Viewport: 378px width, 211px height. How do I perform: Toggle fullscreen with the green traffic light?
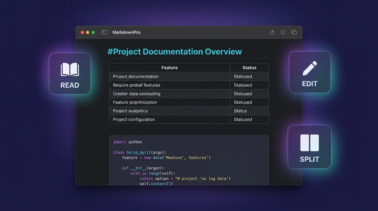pos(93,32)
